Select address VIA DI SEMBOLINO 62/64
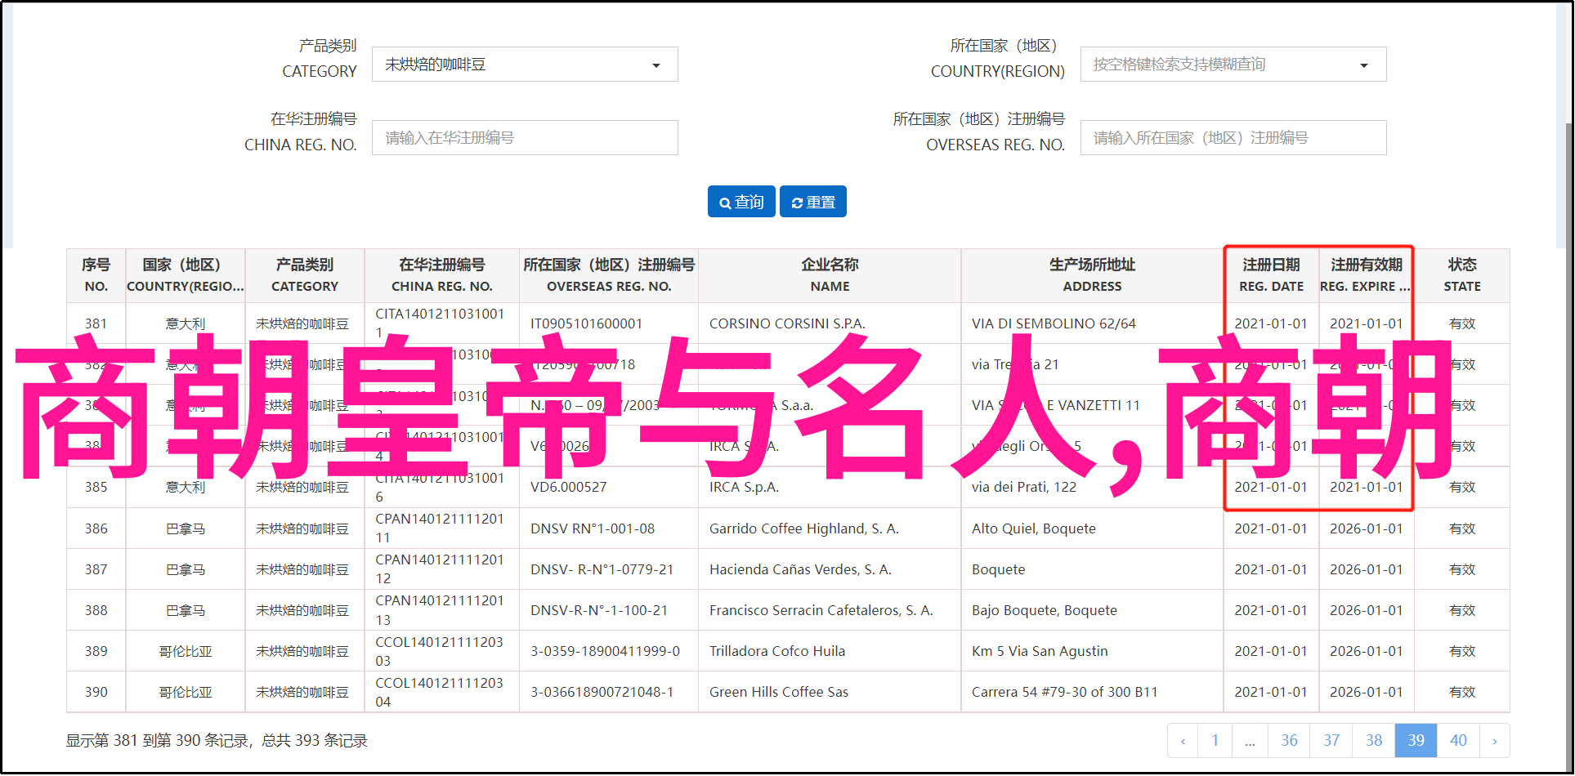Viewport: 1575px width, 776px height. click(1054, 323)
